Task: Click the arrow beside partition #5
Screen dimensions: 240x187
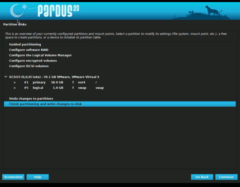Action: (x=15, y=88)
